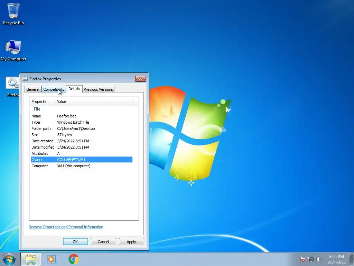This screenshot has width=354, height=266.
Task: Close the Firefox Properties dialog
Action: [x=140, y=79]
